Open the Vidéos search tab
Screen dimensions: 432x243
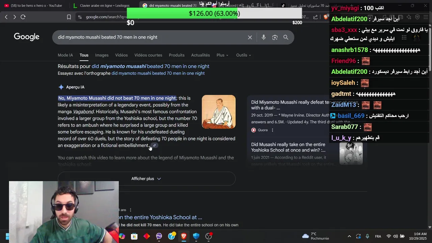tap(122, 55)
